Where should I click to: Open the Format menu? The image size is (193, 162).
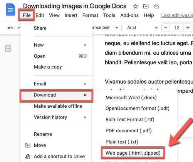pyautogui.click(x=90, y=15)
